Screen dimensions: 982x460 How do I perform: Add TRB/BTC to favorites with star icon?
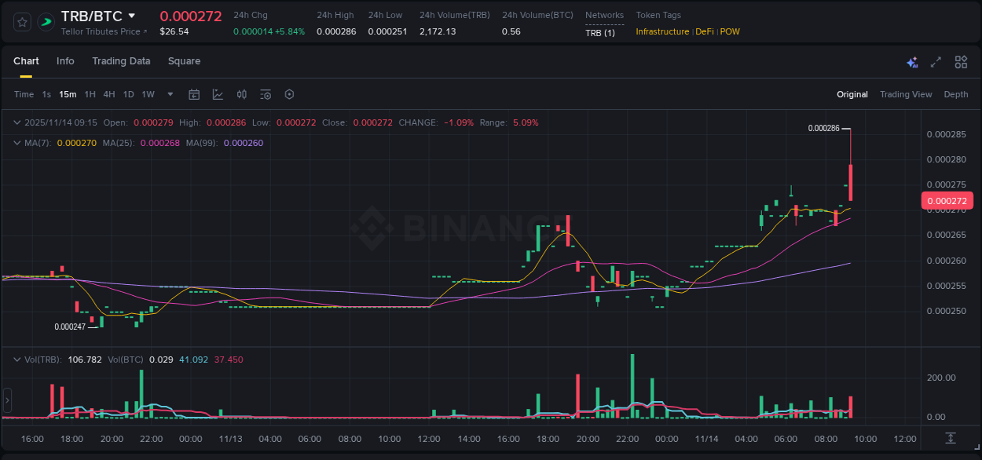22,21
